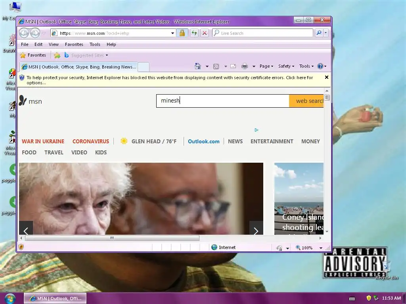The width and height of the screenshot is (406, 304).
Task: Click the Tools command bar dropdown
Action: (306, 66)
